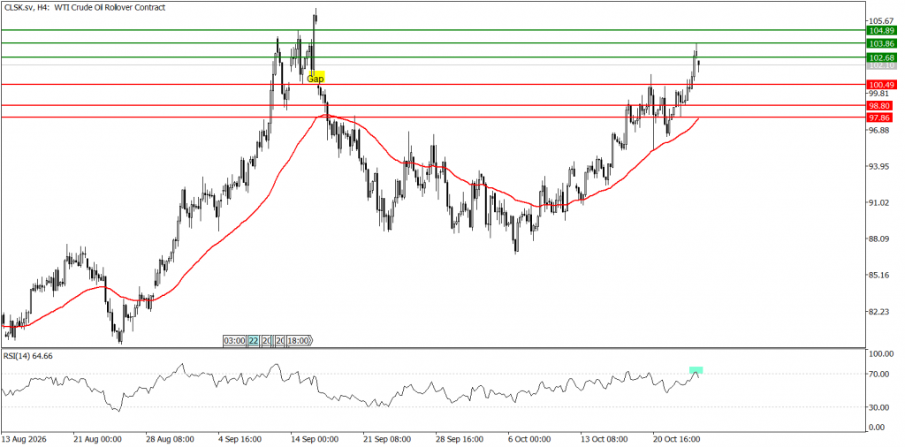The image size is (905, 447).
Task: Click the 03:00 event time marker
Action: [234, 341]
